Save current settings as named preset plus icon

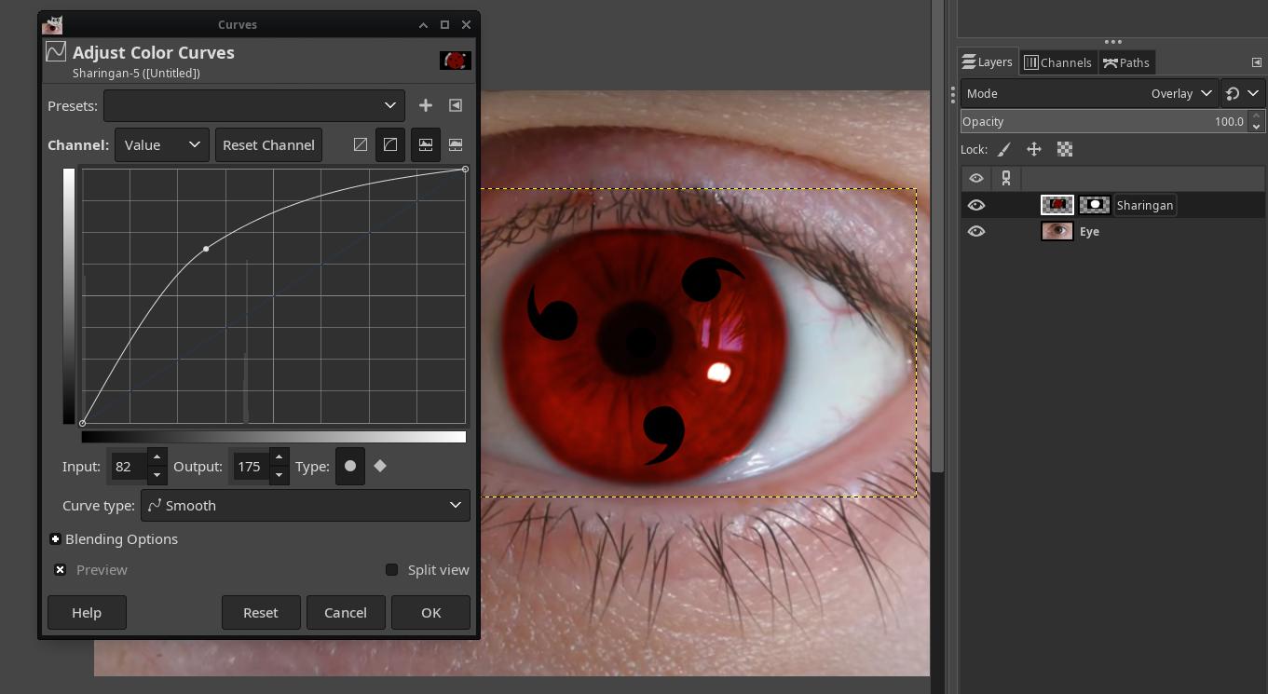point(426,105)
